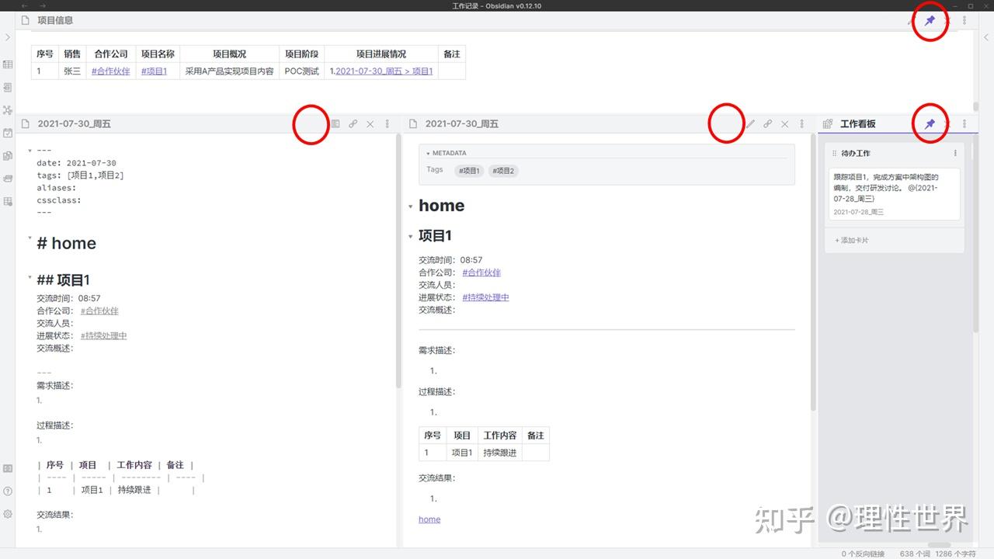994x559 pixels.
Task: Switch to the 2021-07-30_周五 editor tab
Action: click(74, 123)
